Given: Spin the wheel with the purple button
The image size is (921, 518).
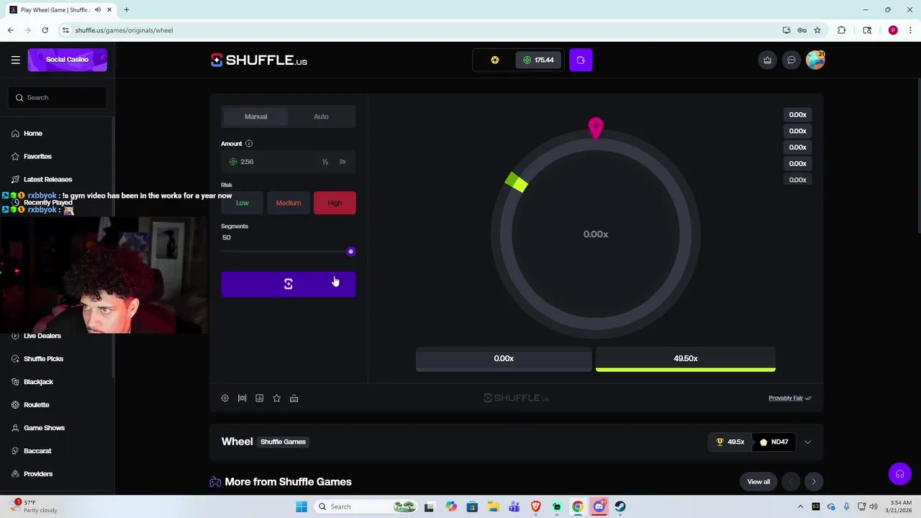Looking at the screenshot, I should [289, 284].
